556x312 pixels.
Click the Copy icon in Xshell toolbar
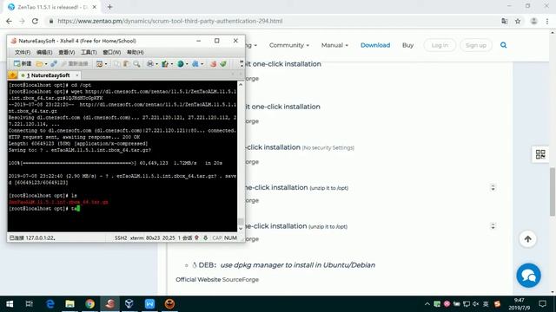pyautogui.click(x=116, y=63)
